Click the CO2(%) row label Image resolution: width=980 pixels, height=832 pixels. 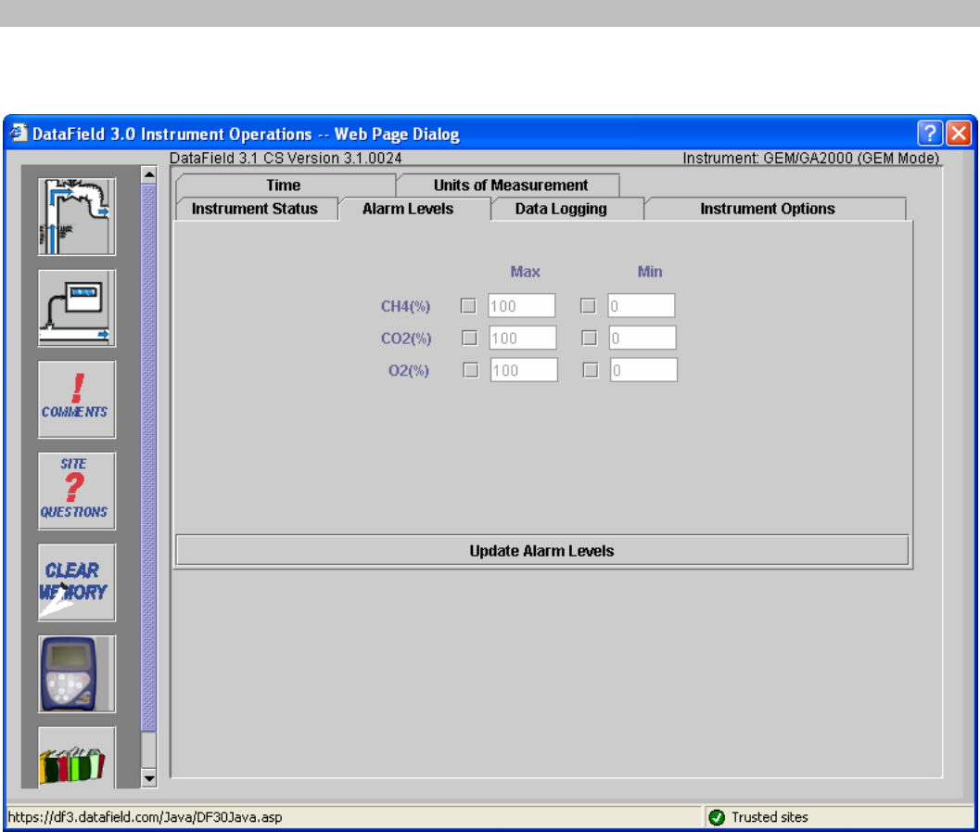point(406,339)
